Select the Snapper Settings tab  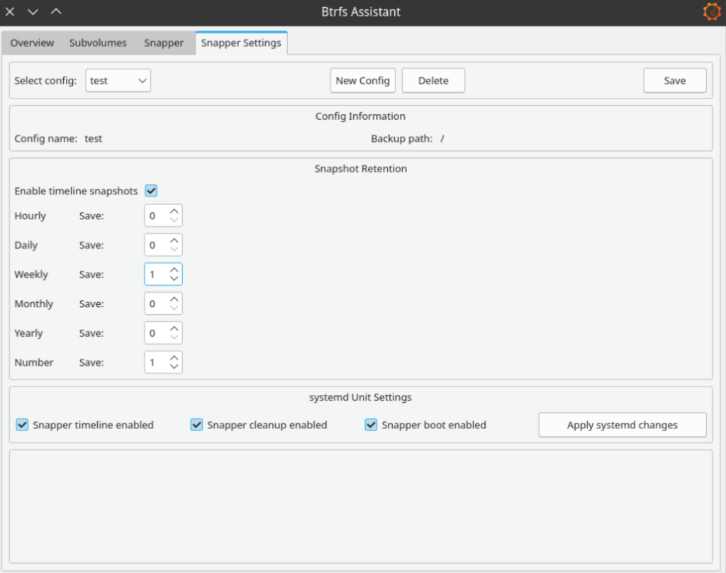click(x=241, y=43)
